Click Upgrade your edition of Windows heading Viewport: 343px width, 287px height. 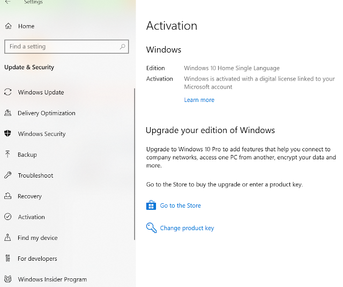(x=210, y=130)
